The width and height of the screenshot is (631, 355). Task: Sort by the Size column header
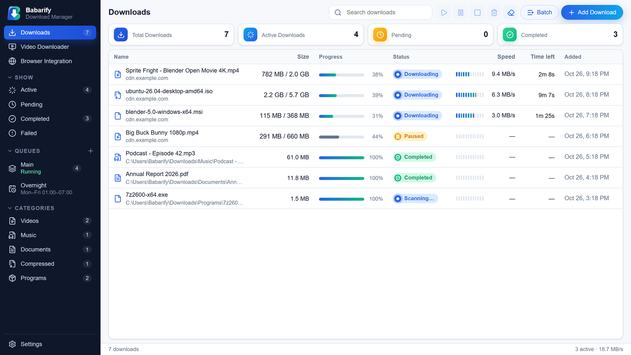303,57
